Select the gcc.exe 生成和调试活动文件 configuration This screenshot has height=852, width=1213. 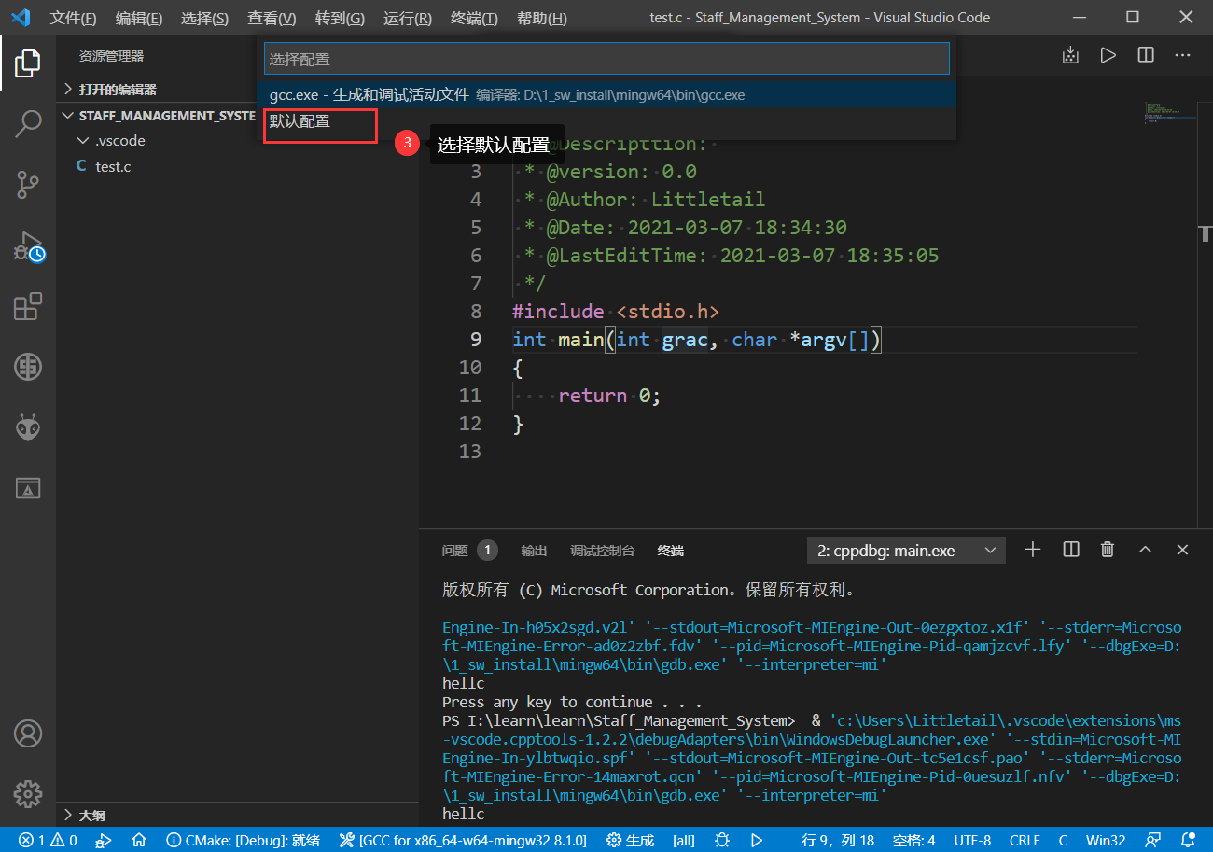(606, 95)
